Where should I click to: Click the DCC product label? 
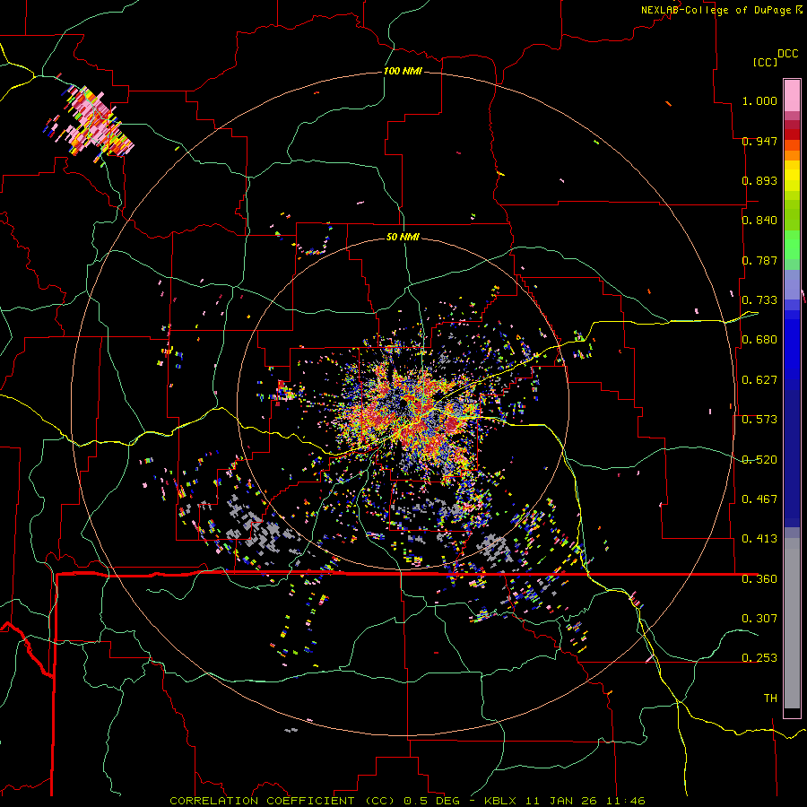tap(787, 54)
